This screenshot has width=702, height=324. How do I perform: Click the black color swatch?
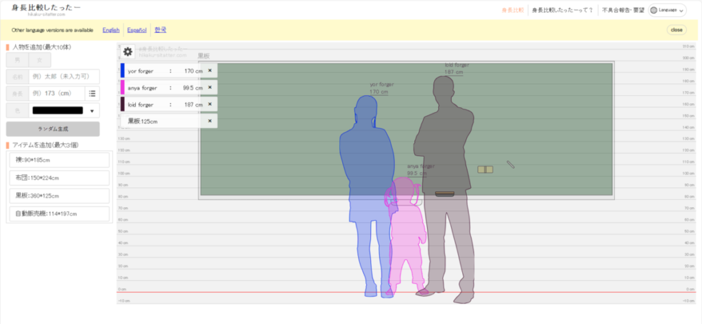pyautogui.click(x=58, y=111)
